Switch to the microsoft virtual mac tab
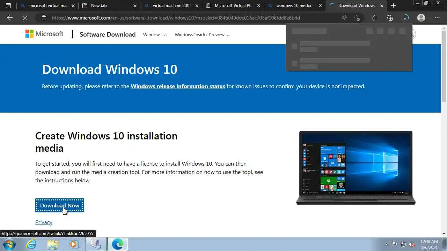This screenshot has width=447, height=251. [48, 6]
